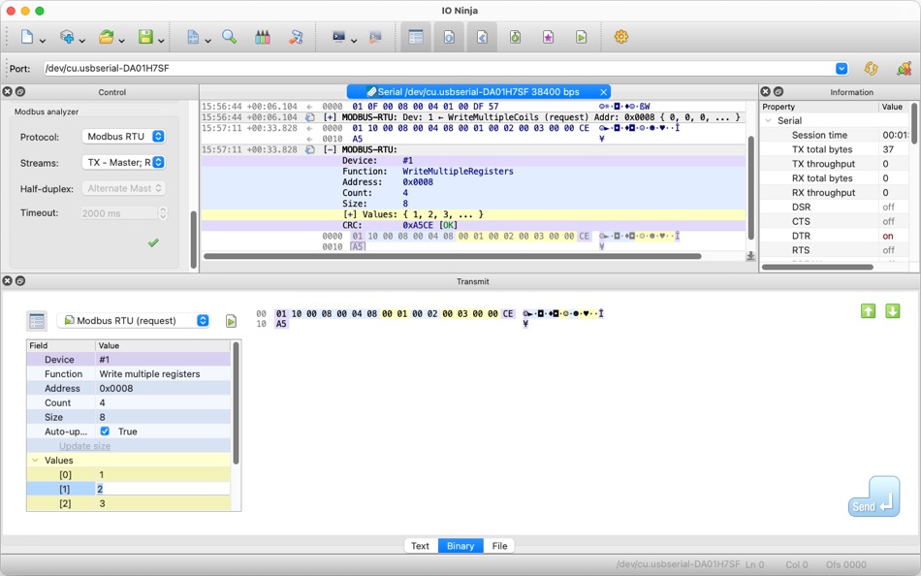This screenshot has width=921, height=576.
Task: Click the log horizontal scrollbar
Action: point(453,256)
